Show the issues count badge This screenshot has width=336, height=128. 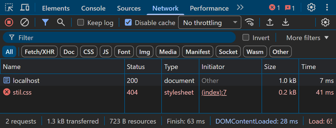(x=290, y=8)
